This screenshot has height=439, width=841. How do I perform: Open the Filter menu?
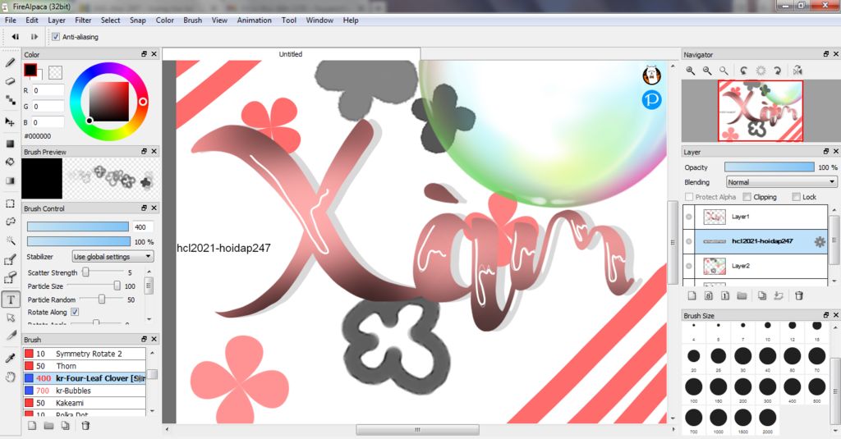click(x=83, y=21)
